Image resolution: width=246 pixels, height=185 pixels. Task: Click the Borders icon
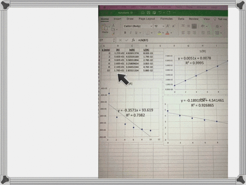(148, 33)
